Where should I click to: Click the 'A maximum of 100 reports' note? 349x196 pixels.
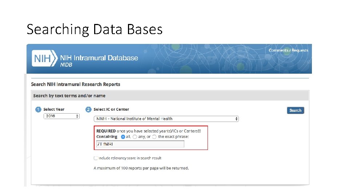point(141,168)
